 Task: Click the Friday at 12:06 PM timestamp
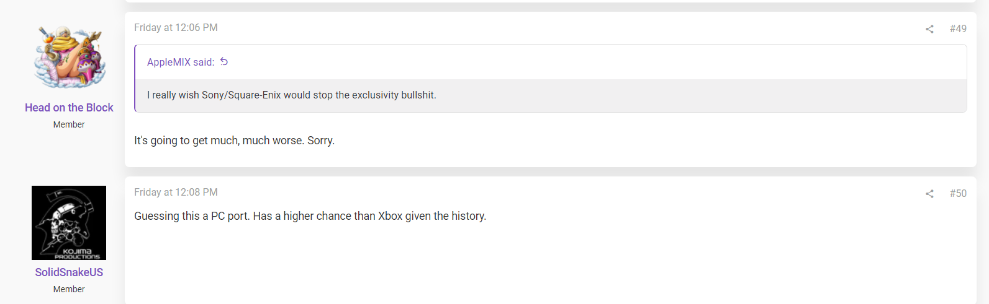[x=176, y=28]
